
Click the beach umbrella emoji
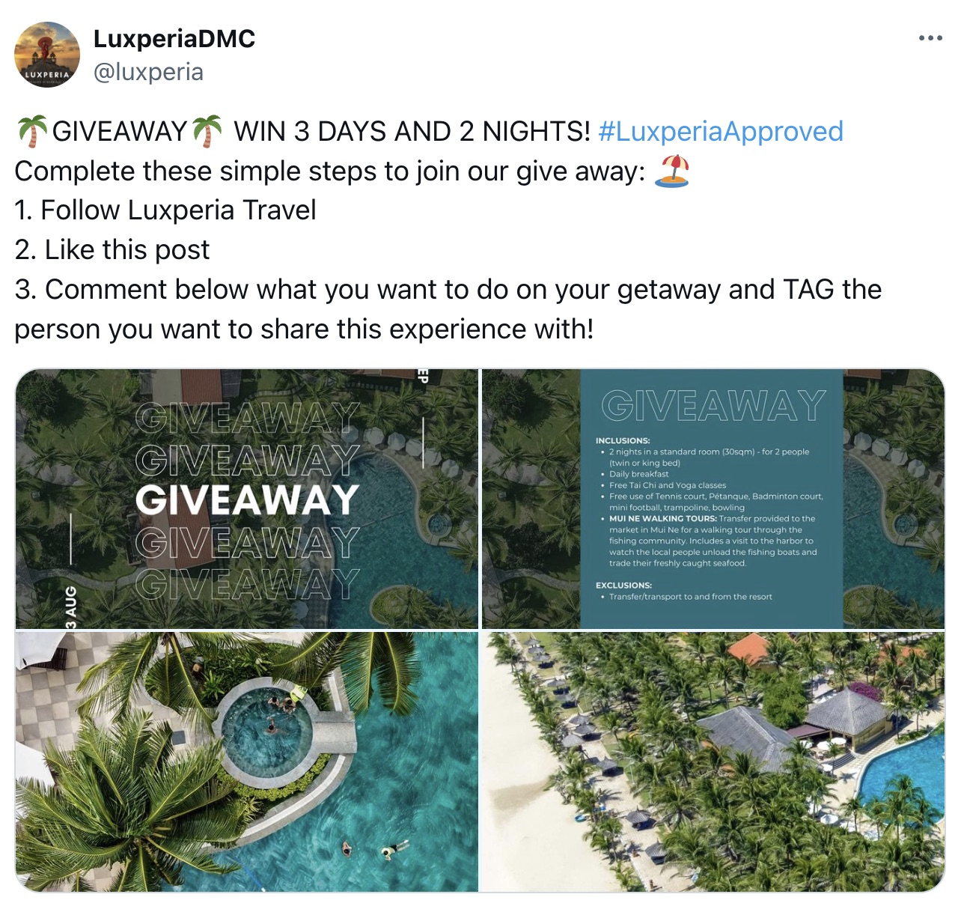(671, 171)
